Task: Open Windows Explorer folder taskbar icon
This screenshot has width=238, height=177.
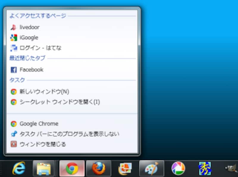Action: [44, 169]
